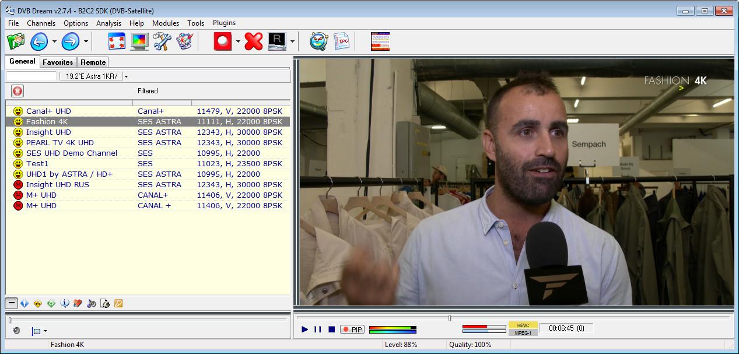This screenshot has width=739, height=354.
Task: Open dropdown arrow beside the height-adjust panel icon
Action: [45, 331]
